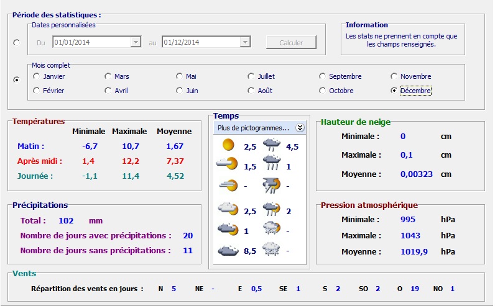Click the total precipitation value 102

coord(66,220)
